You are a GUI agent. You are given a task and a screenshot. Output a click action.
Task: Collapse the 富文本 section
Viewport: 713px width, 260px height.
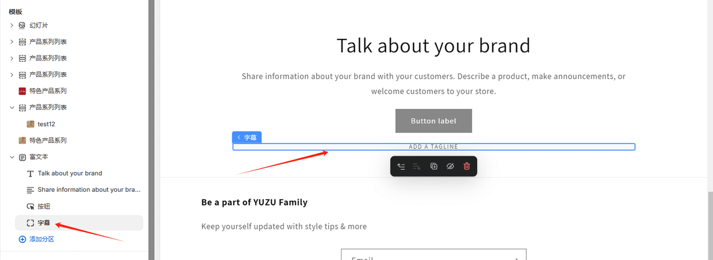click(x=12, y=157)
